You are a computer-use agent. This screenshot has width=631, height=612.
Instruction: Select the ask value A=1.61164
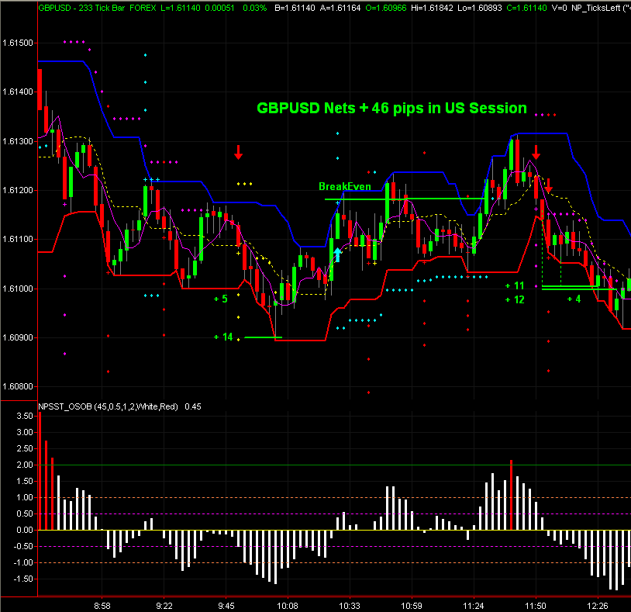(340, 8)
